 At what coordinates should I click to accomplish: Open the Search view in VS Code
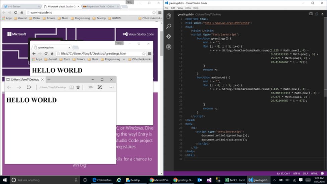pos(169,26)
